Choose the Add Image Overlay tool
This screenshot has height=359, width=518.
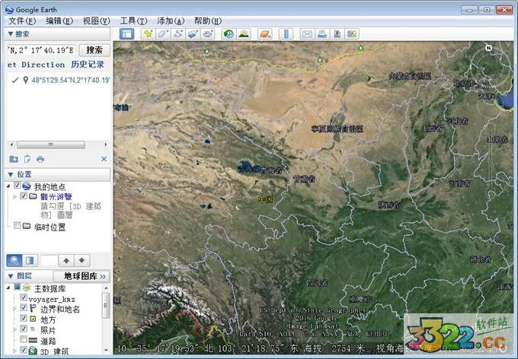193,33
